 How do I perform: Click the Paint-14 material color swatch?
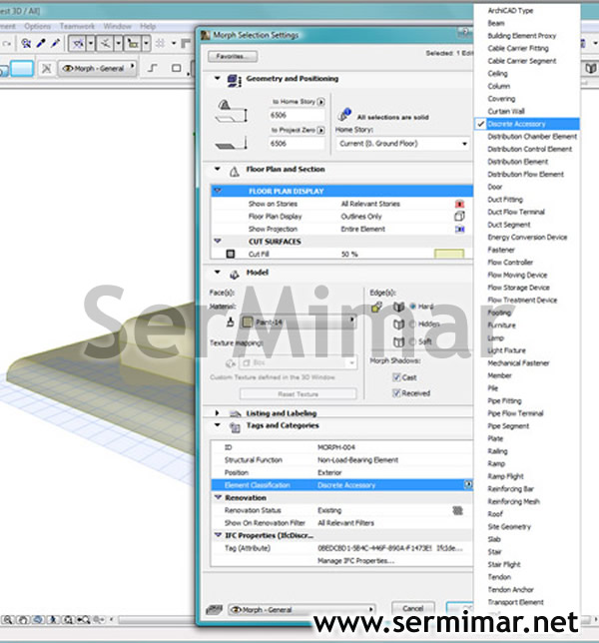tap(248, 322)
